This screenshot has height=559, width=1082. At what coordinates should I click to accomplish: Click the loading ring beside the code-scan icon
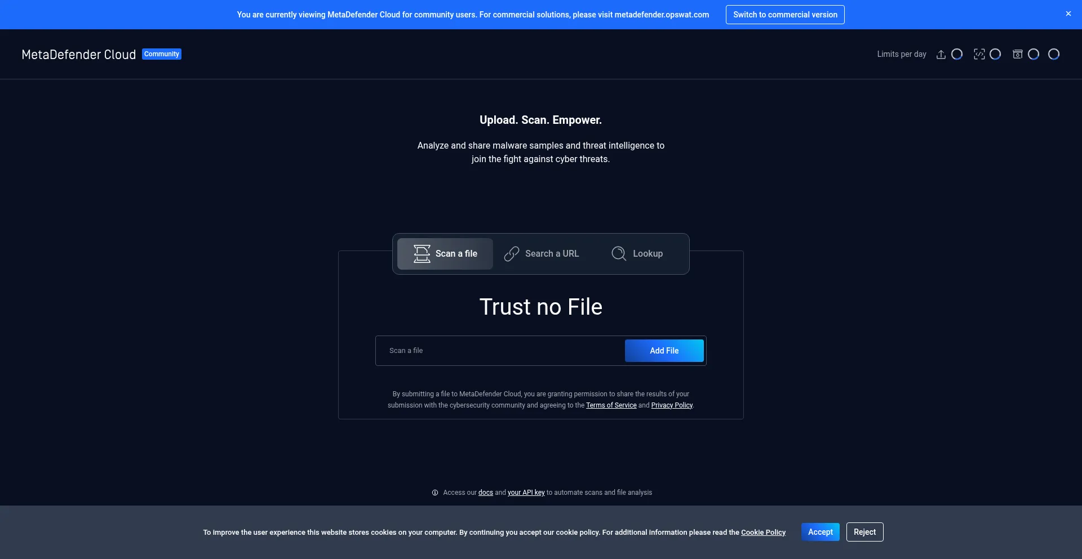pyautogui.click(x=995, y=54)
